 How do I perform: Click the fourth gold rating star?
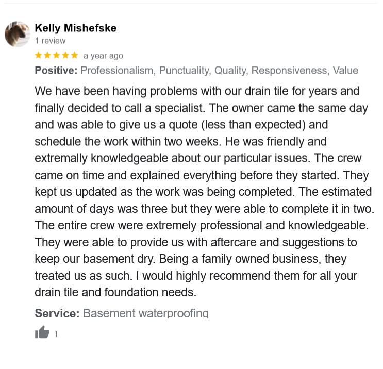click(65, 55)
